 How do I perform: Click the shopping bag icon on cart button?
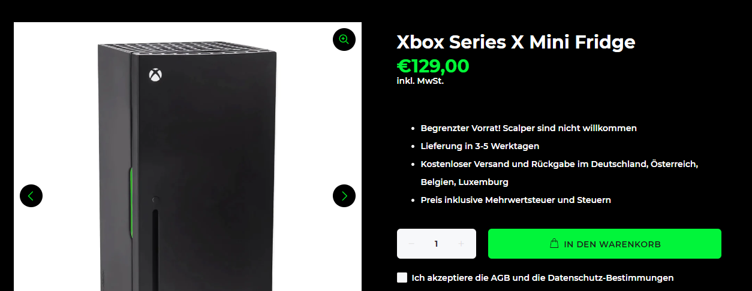click(x=555, y=244)
